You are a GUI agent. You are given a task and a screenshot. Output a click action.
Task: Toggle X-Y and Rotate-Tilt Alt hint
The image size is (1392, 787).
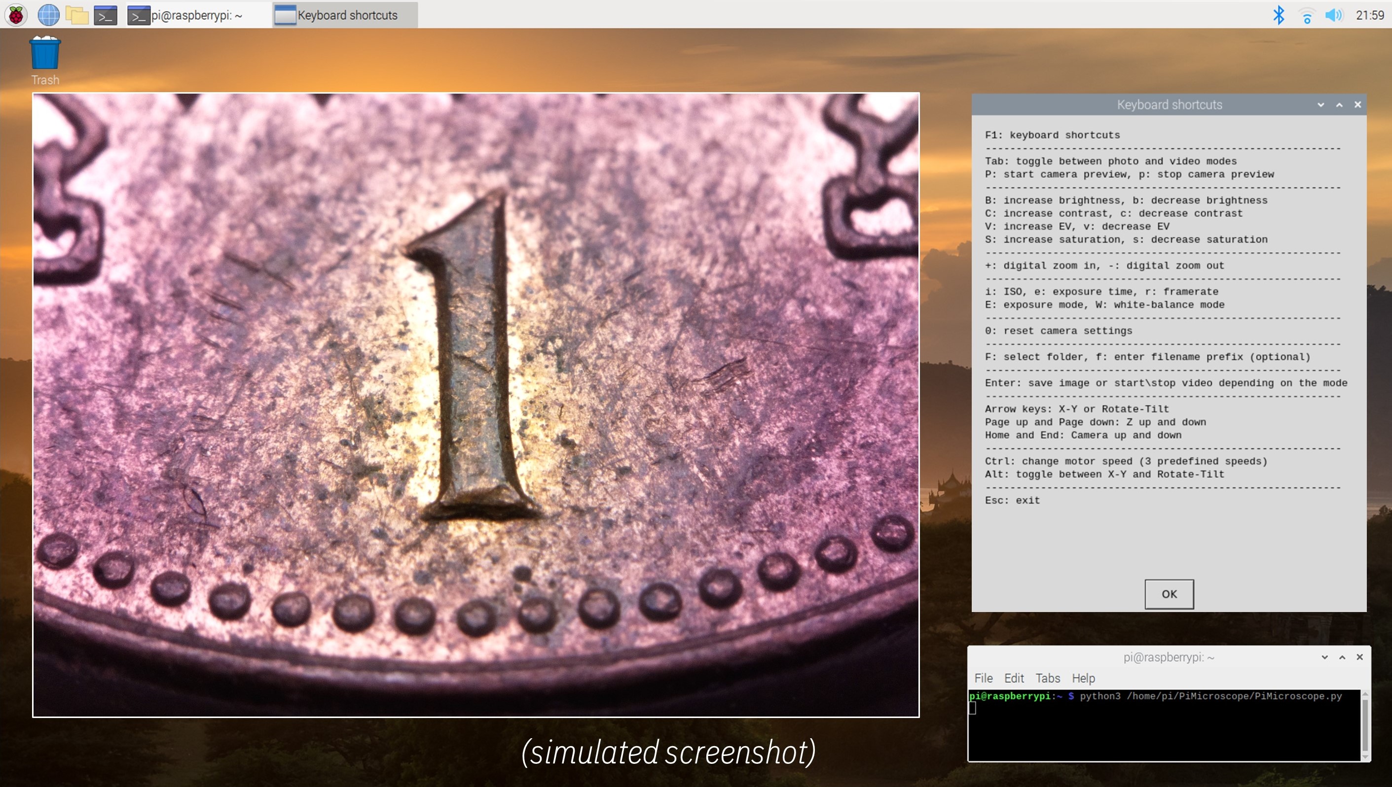tap(1104, 475)
